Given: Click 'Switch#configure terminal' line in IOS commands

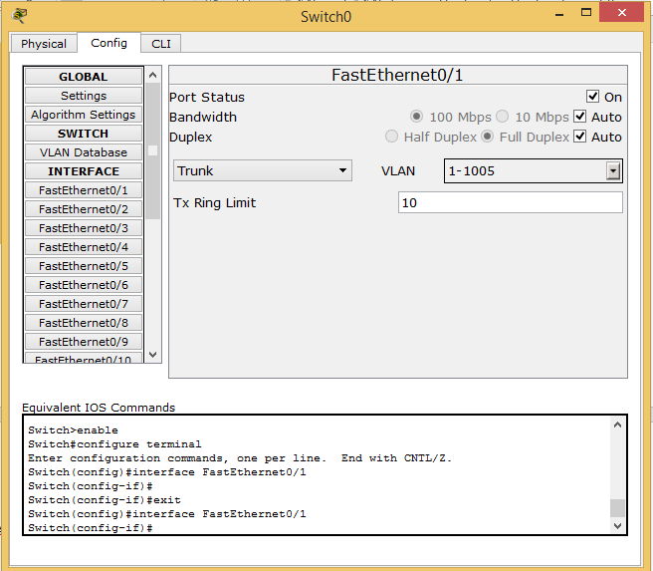Looking at the screenshot, I should pos(114,444).
